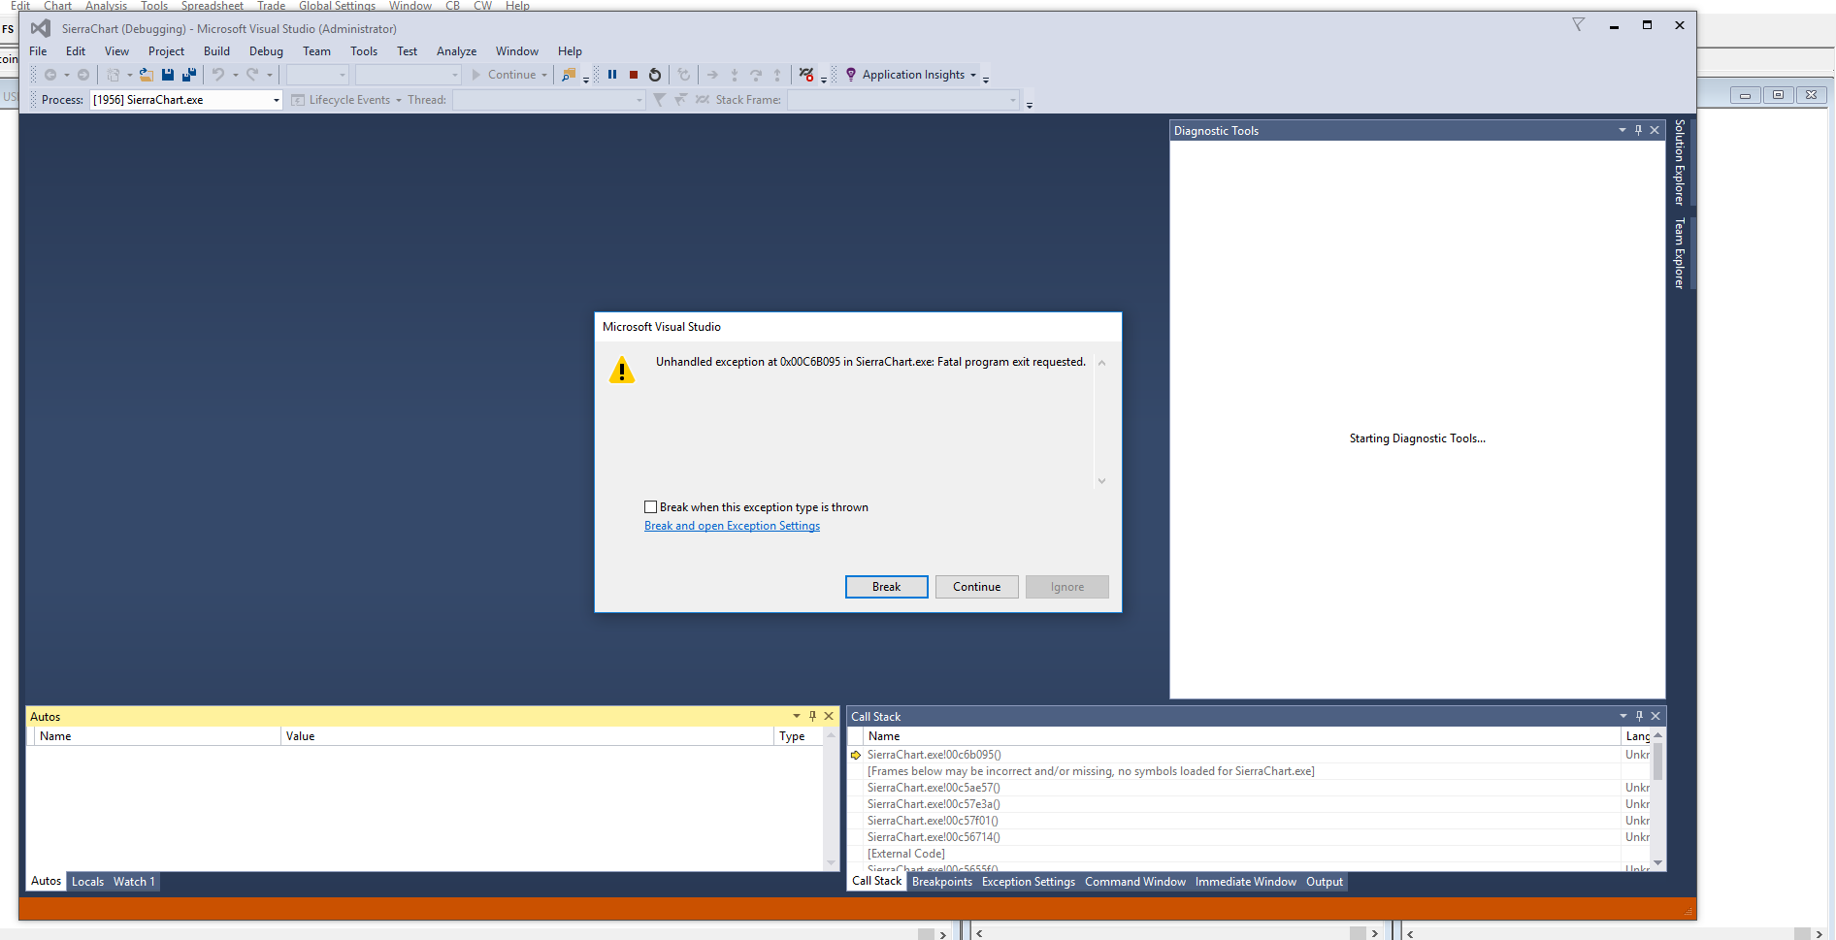This screenshot has width=1836, height=940.
Task: Open the Continue button dropdown arrow
Action: point(544,75)
